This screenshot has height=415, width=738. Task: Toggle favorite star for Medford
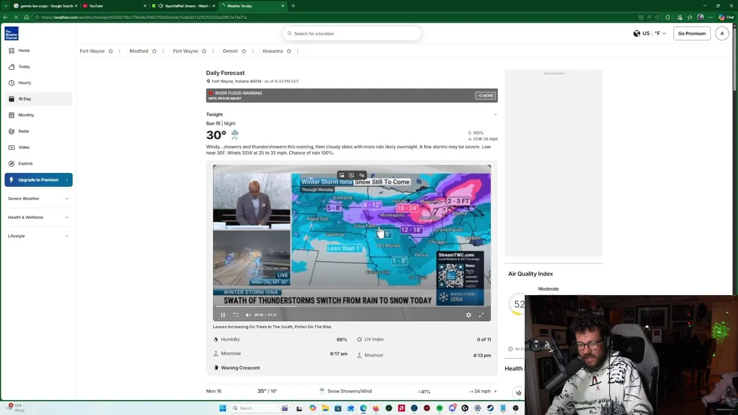coord(154,51)
